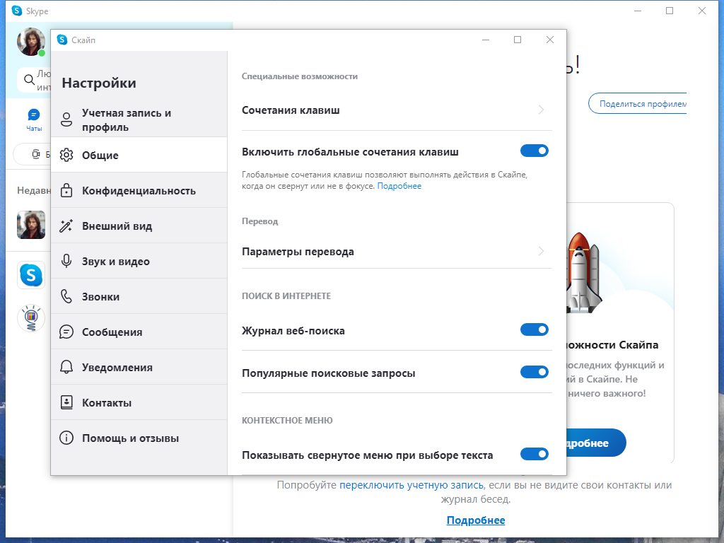Expand Параметры перевода via its chevron
This screenshot has height=543, width=724.
pos(541,251)
